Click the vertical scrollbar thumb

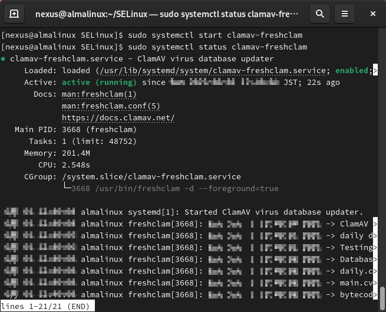[382, 295]
